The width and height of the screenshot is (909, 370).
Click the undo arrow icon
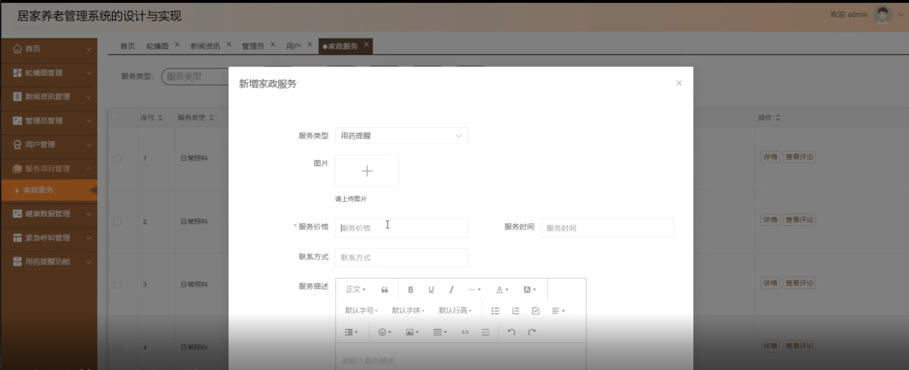tap(511, 332)
